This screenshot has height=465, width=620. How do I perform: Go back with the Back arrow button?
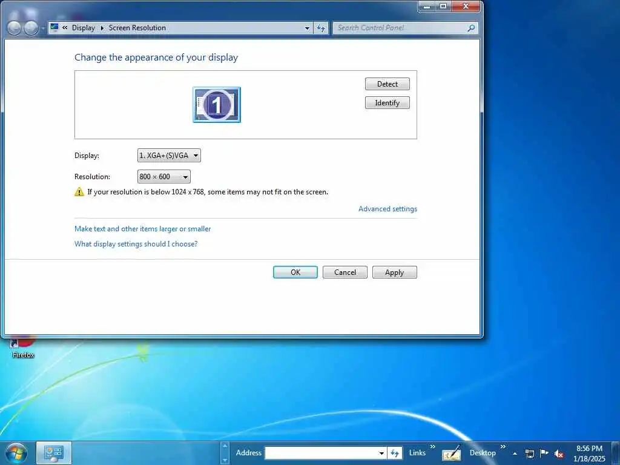(x=15, y=28)
